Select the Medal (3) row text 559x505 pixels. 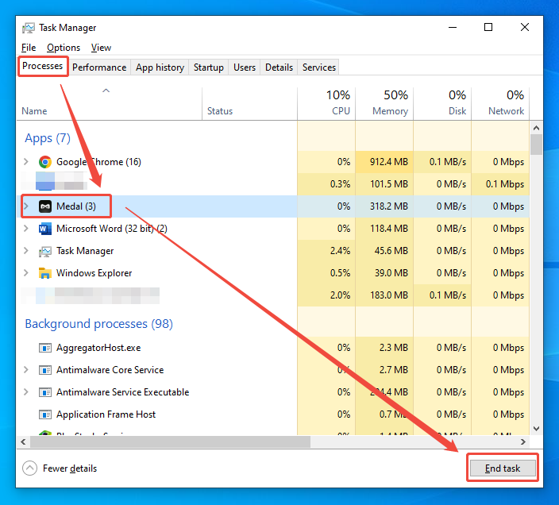tap(76, 206)
